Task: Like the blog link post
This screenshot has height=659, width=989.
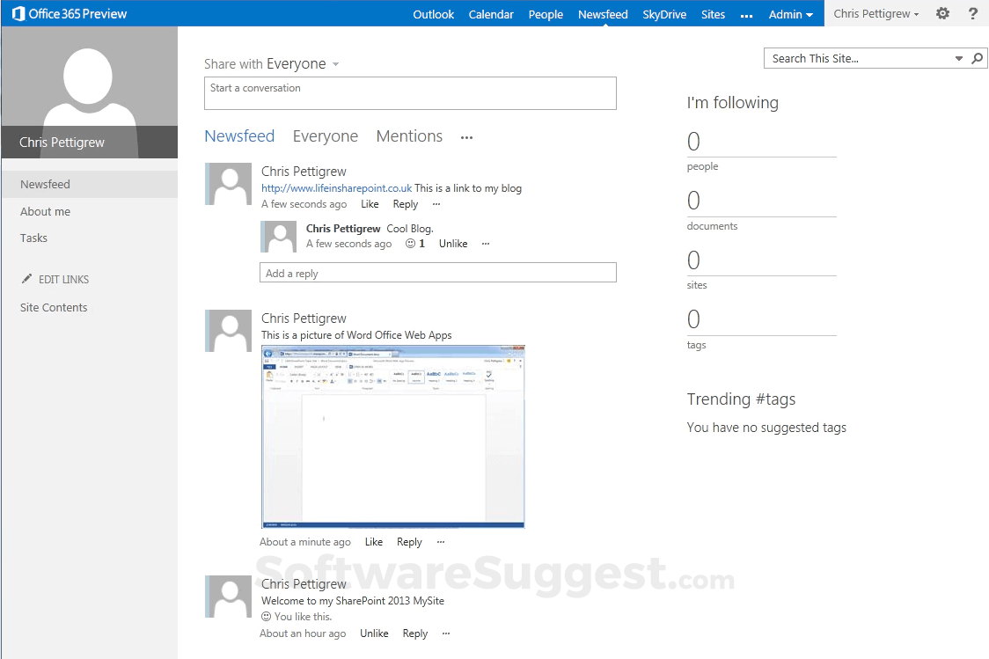Action: pyautogui.click(x=370, y=203)
